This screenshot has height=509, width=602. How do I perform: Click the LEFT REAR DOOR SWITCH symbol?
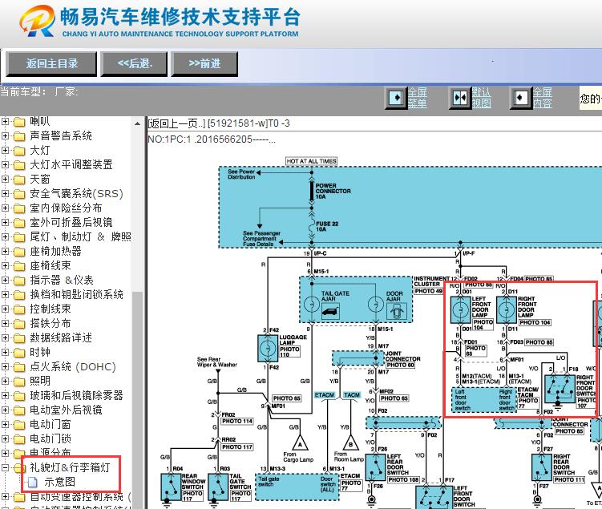point(375,467)
